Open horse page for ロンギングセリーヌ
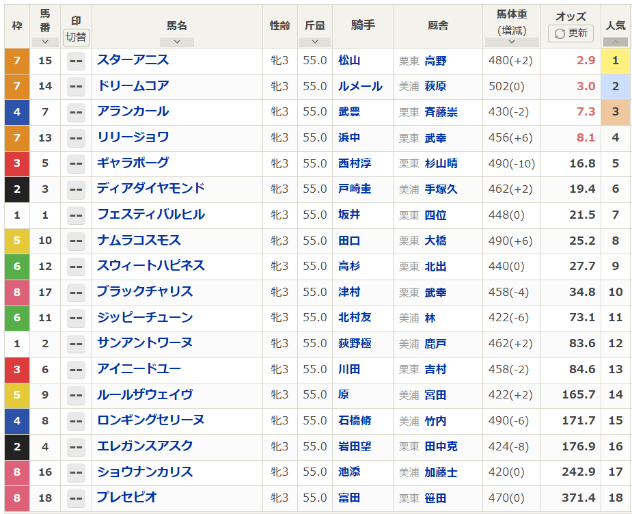Screen dimensions: 632x514 [151, 420]
